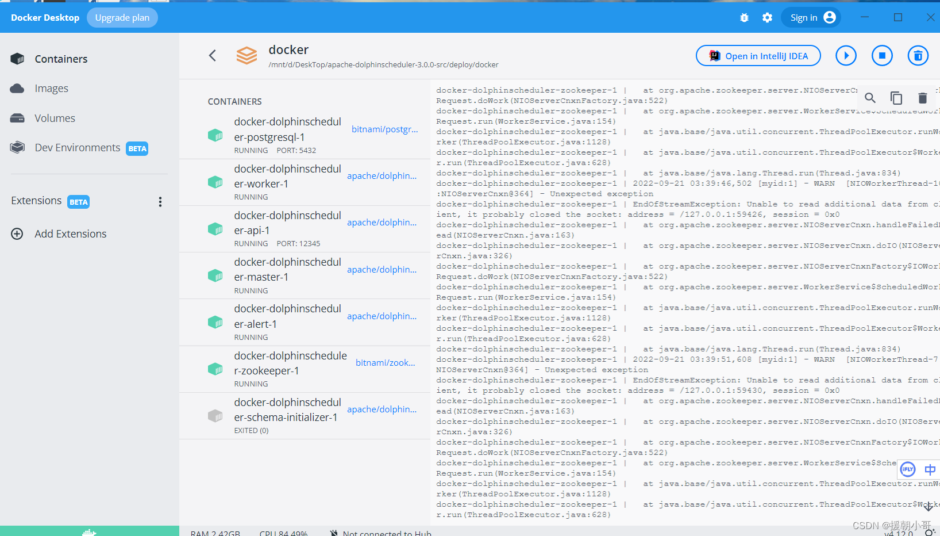940x536 pixels.
Task: Open the Extensions three-dot menu
Action: tap(160, 202)
